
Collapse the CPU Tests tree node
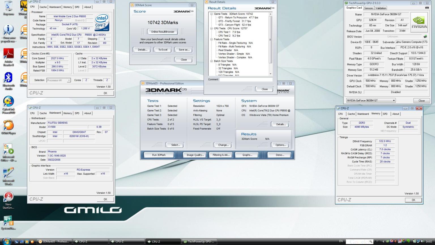pyautogui.click(x=212, y=28)
